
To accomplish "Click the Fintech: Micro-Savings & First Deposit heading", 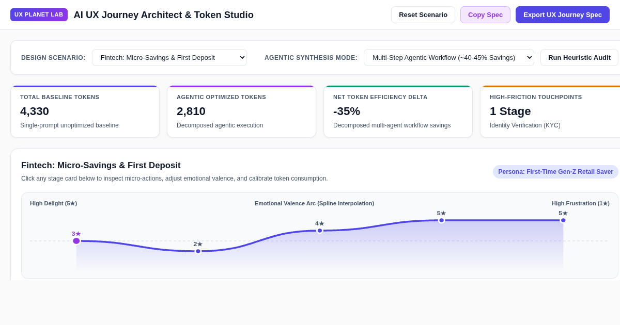I will pos(101,166).
